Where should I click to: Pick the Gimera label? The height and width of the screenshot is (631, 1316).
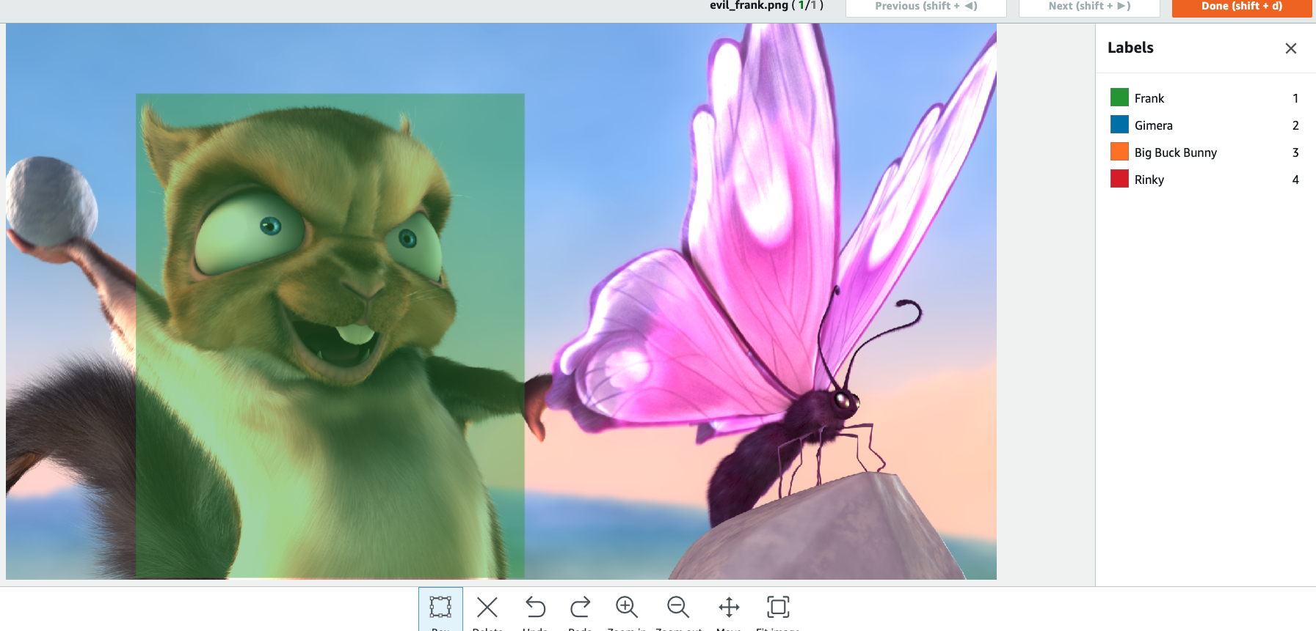point(1153,125)
